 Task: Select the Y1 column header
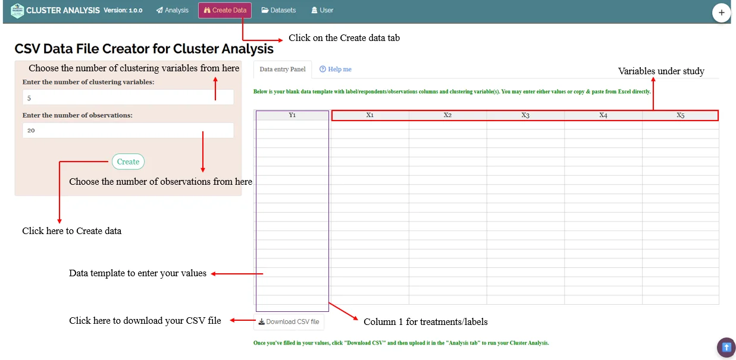292,115
